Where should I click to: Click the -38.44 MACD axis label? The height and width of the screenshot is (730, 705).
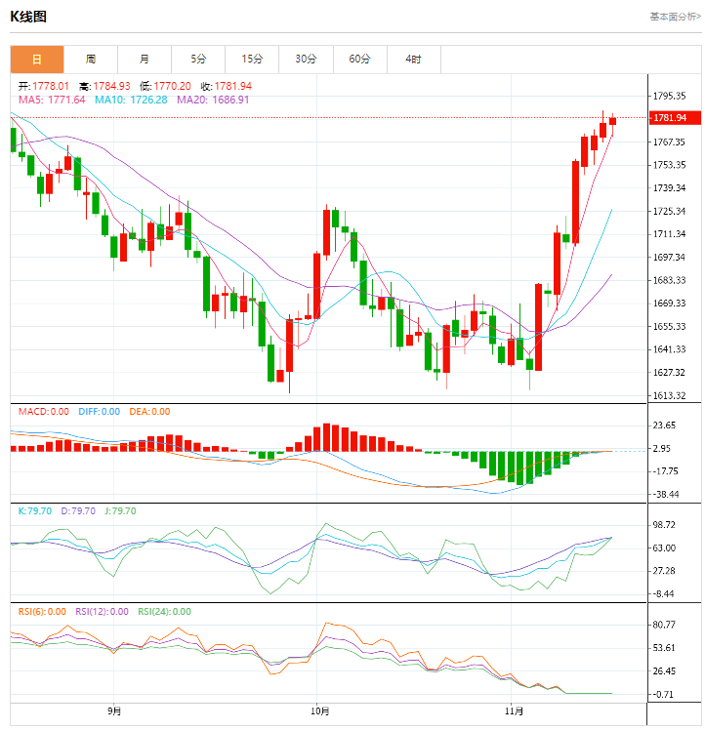pos(665,495)
